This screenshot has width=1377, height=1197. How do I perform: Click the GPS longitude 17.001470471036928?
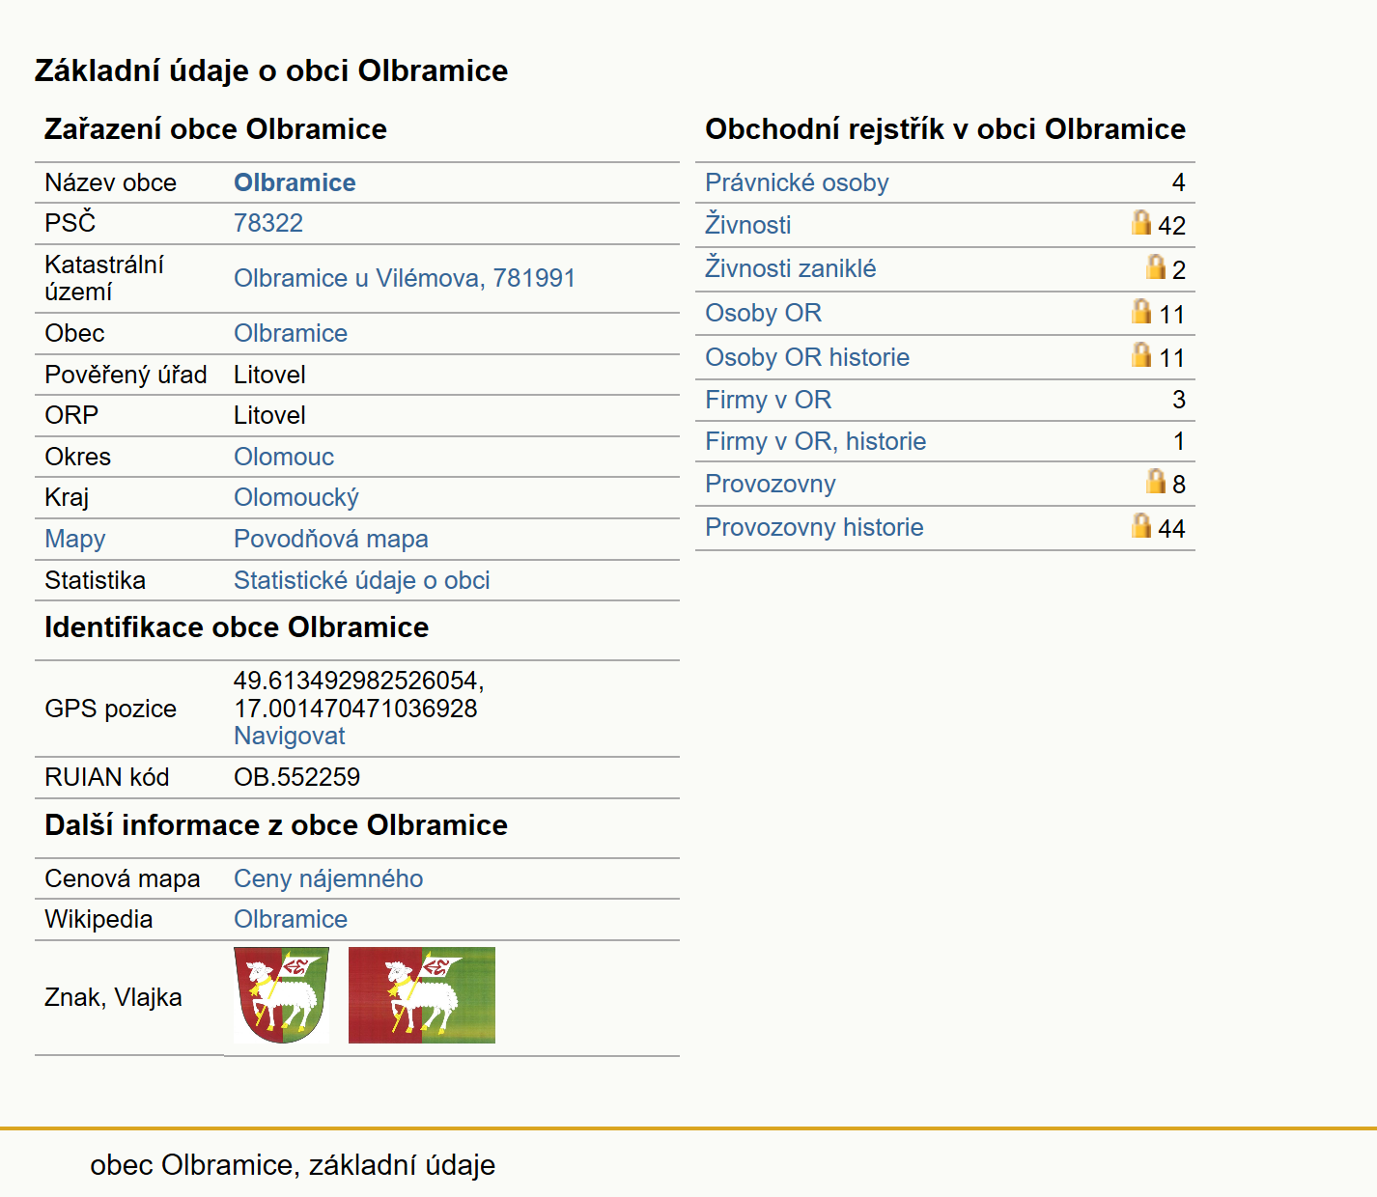pyautogui.click(x=355, y=709)
